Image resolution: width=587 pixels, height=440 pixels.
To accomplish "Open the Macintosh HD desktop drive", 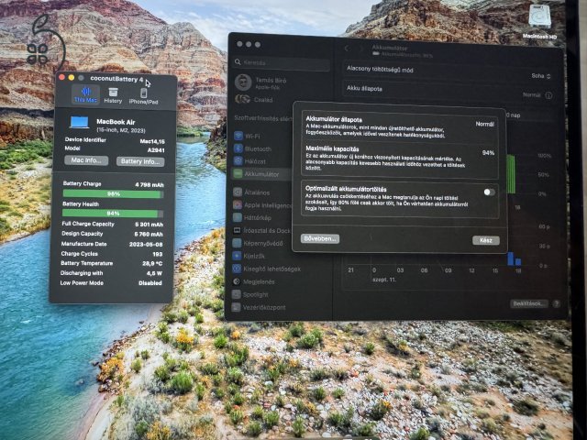I will 540,20.
